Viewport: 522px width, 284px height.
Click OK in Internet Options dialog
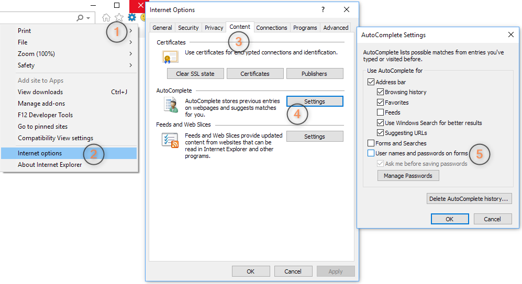click(x=251, y=271)
